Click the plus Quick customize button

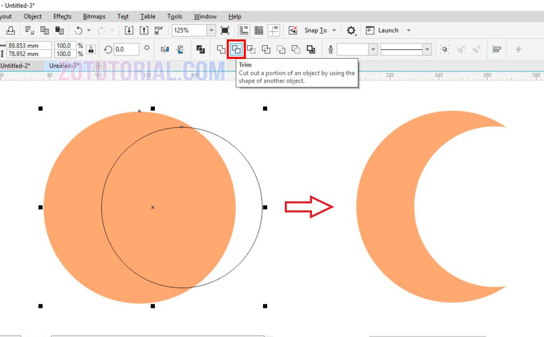[x=518, y=50]
